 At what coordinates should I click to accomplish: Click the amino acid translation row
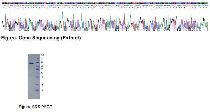[105, 8]
